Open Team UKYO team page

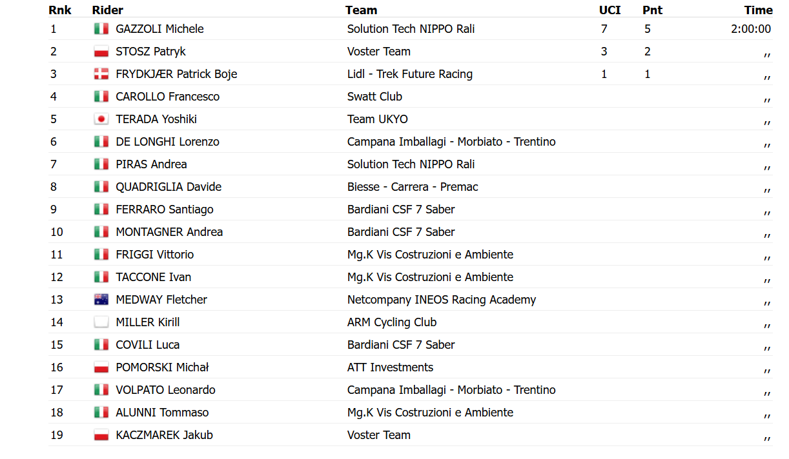(x=378, y=119)
